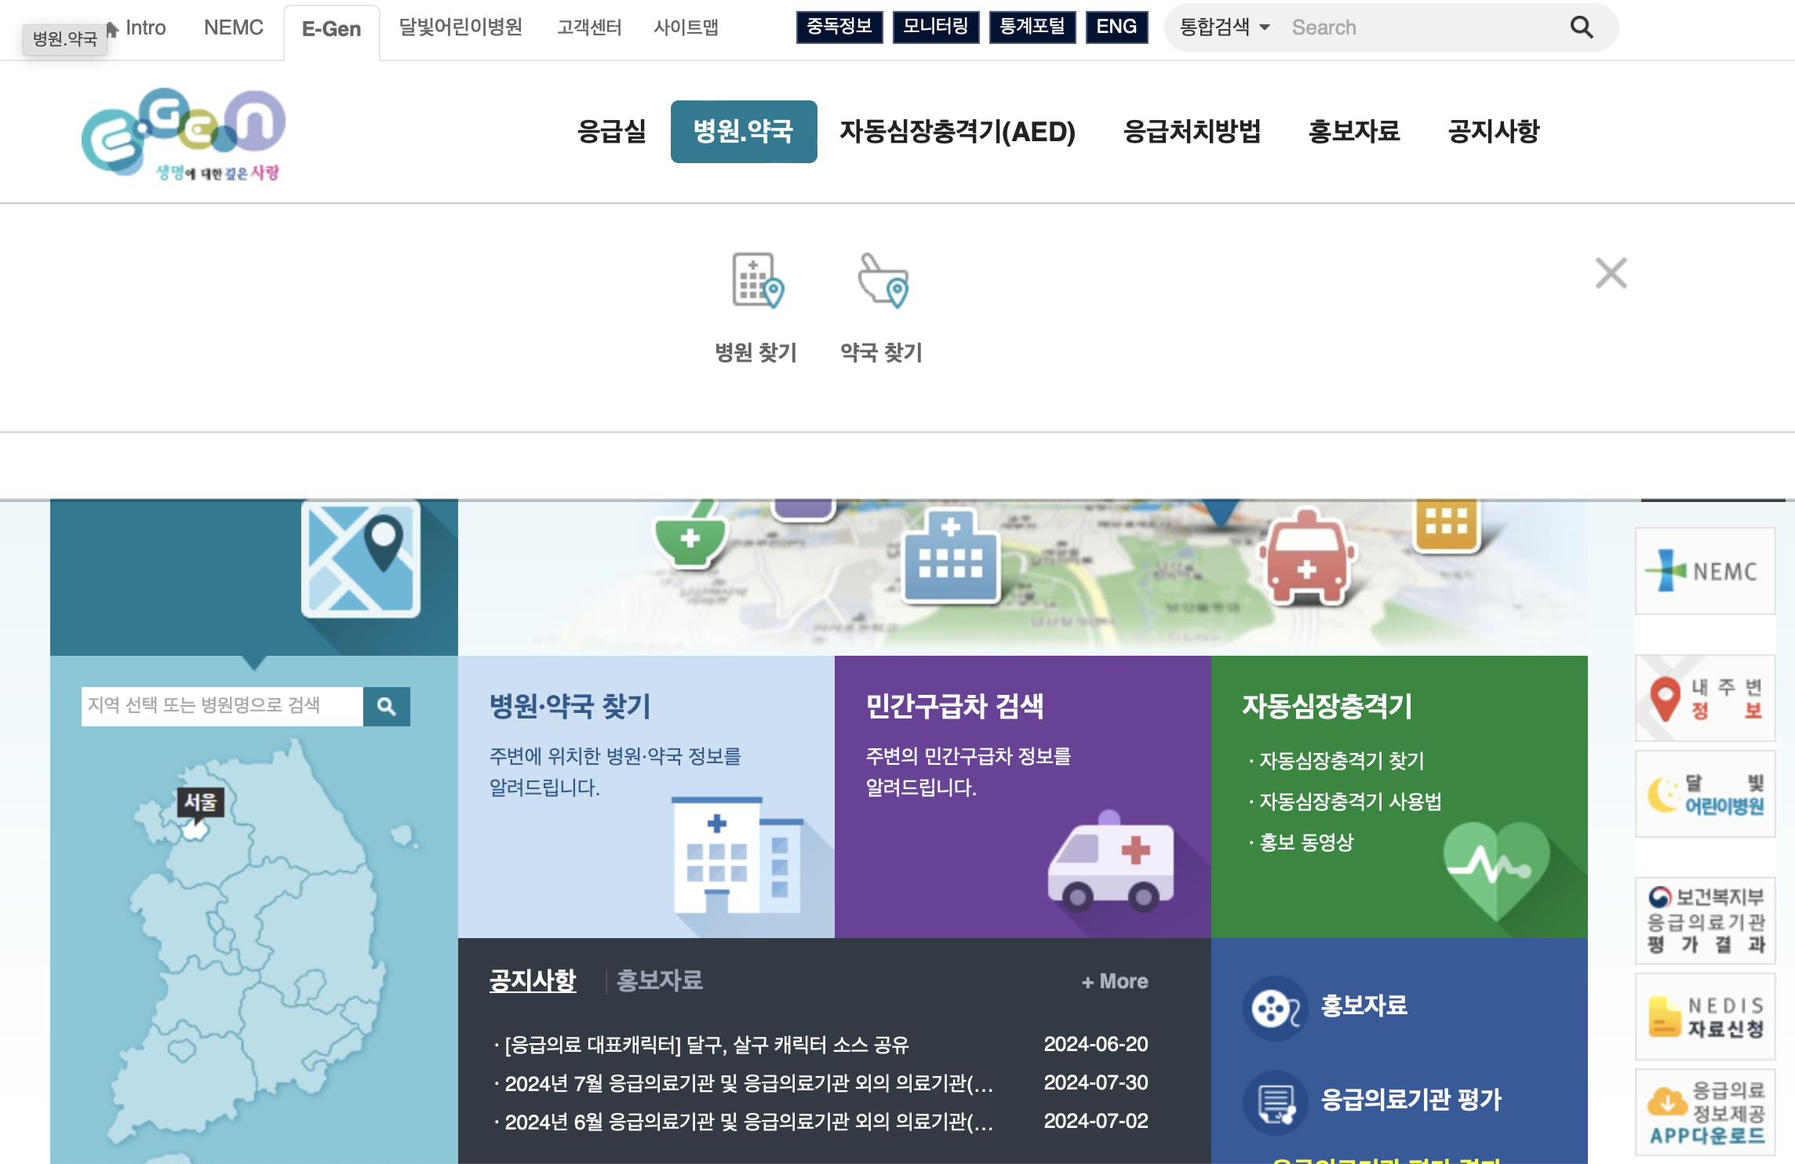Viewport: 1795px width, 1164px height.
Task: Click the ENG language button
Action: pyautogui.click(x=1116, y=27)
